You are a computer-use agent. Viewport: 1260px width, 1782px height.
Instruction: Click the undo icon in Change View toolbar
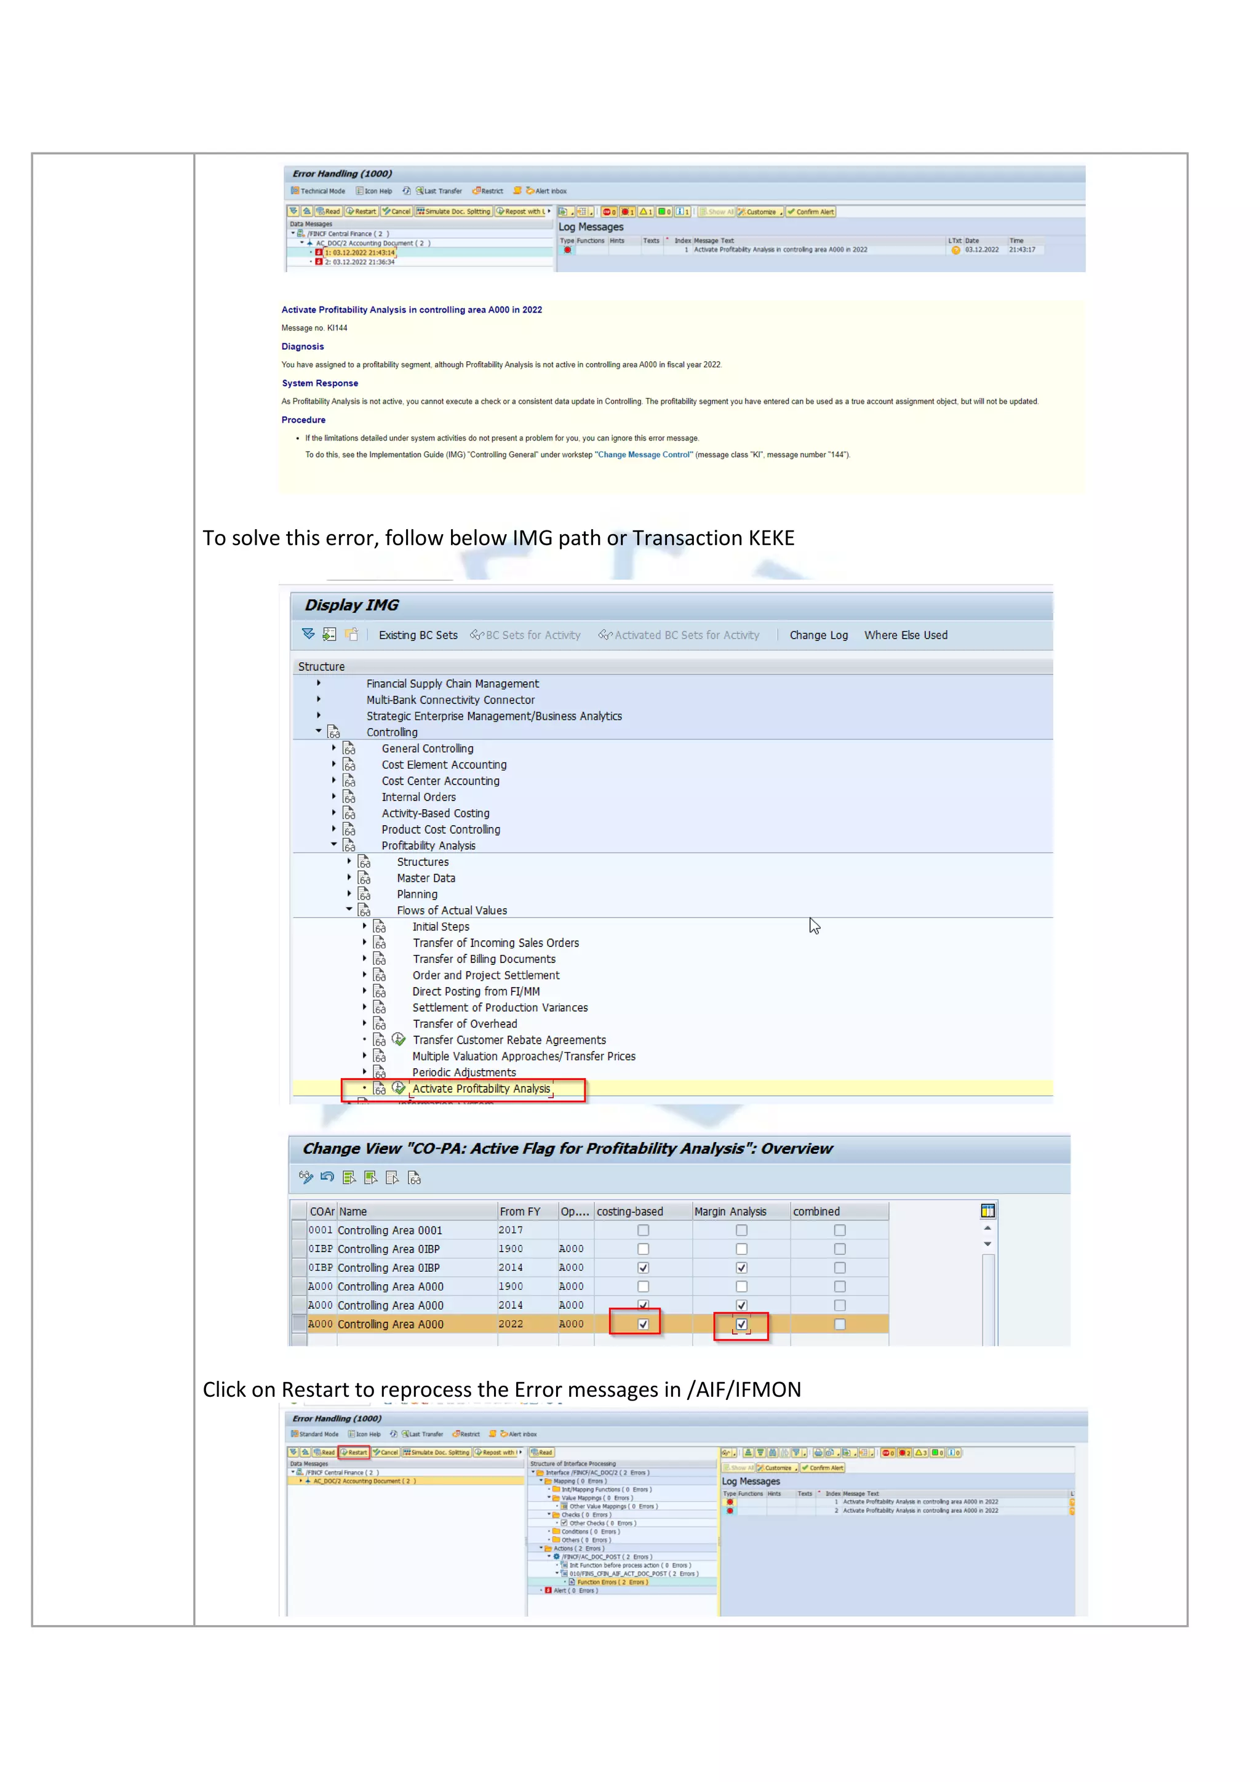point(327,1177)
